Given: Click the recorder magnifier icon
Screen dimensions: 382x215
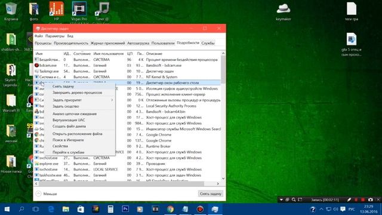Looking at the screenshot, I should coord(294,199).
